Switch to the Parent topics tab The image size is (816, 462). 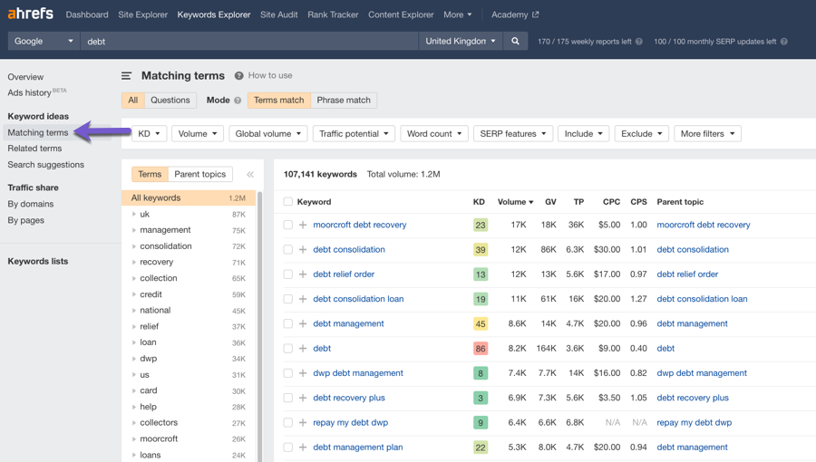click(199, 174)
